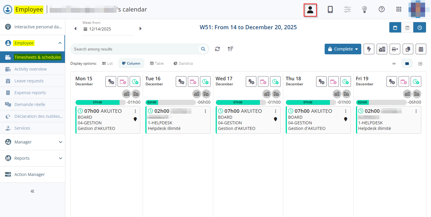Click the Search among results field
Viewport: 431px width, 217px height.
136,49
